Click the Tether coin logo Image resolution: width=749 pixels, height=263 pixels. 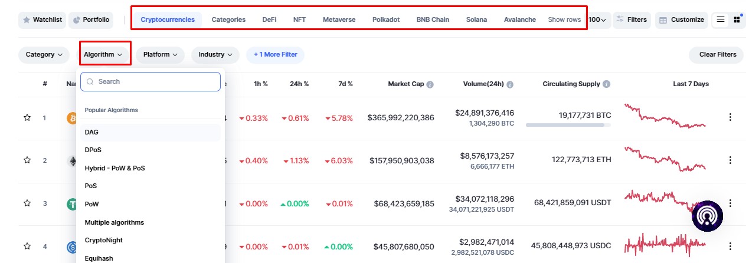[x=71, y=204]
